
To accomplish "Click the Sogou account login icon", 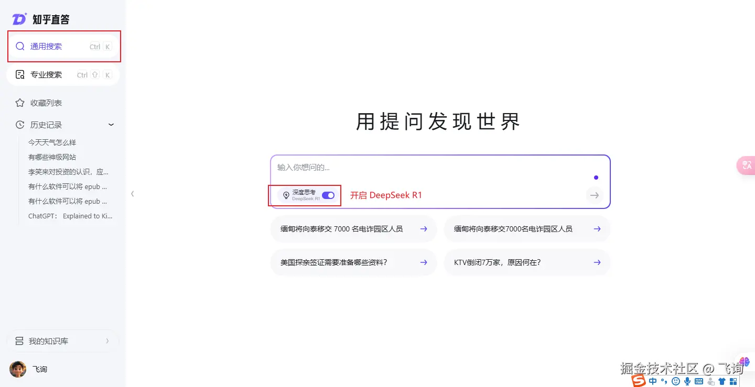I will (x=711, y=381).
